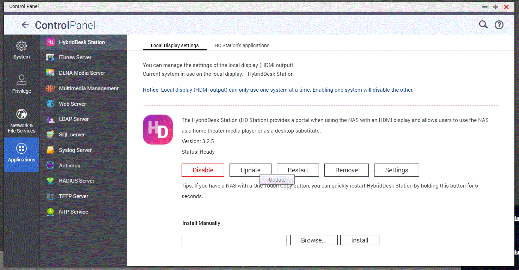Click the Antivirus icon

[x=50, y=165]
